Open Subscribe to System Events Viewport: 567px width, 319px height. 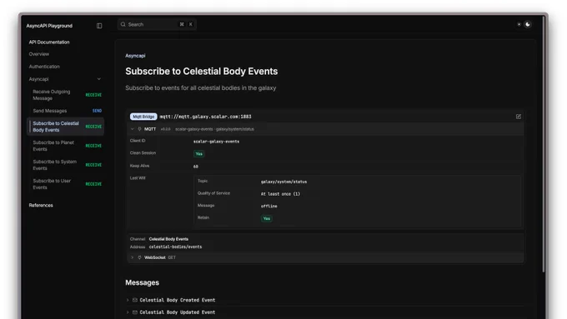66,165
